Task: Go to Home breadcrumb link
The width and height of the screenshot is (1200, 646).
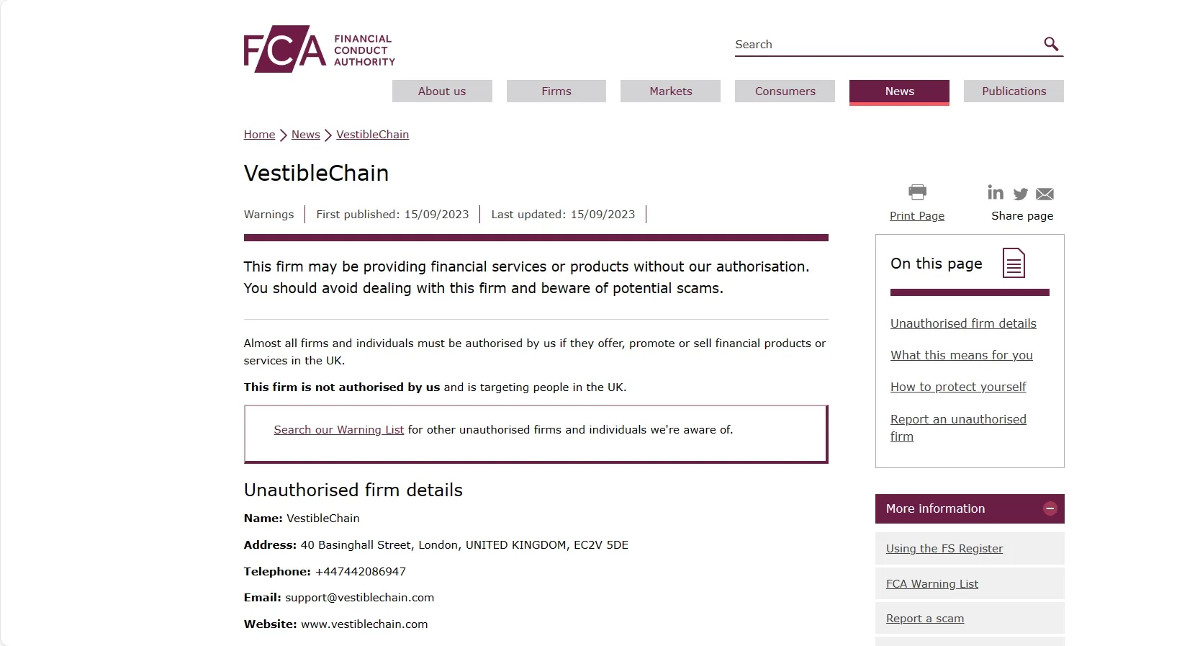Action: (259, 135)
